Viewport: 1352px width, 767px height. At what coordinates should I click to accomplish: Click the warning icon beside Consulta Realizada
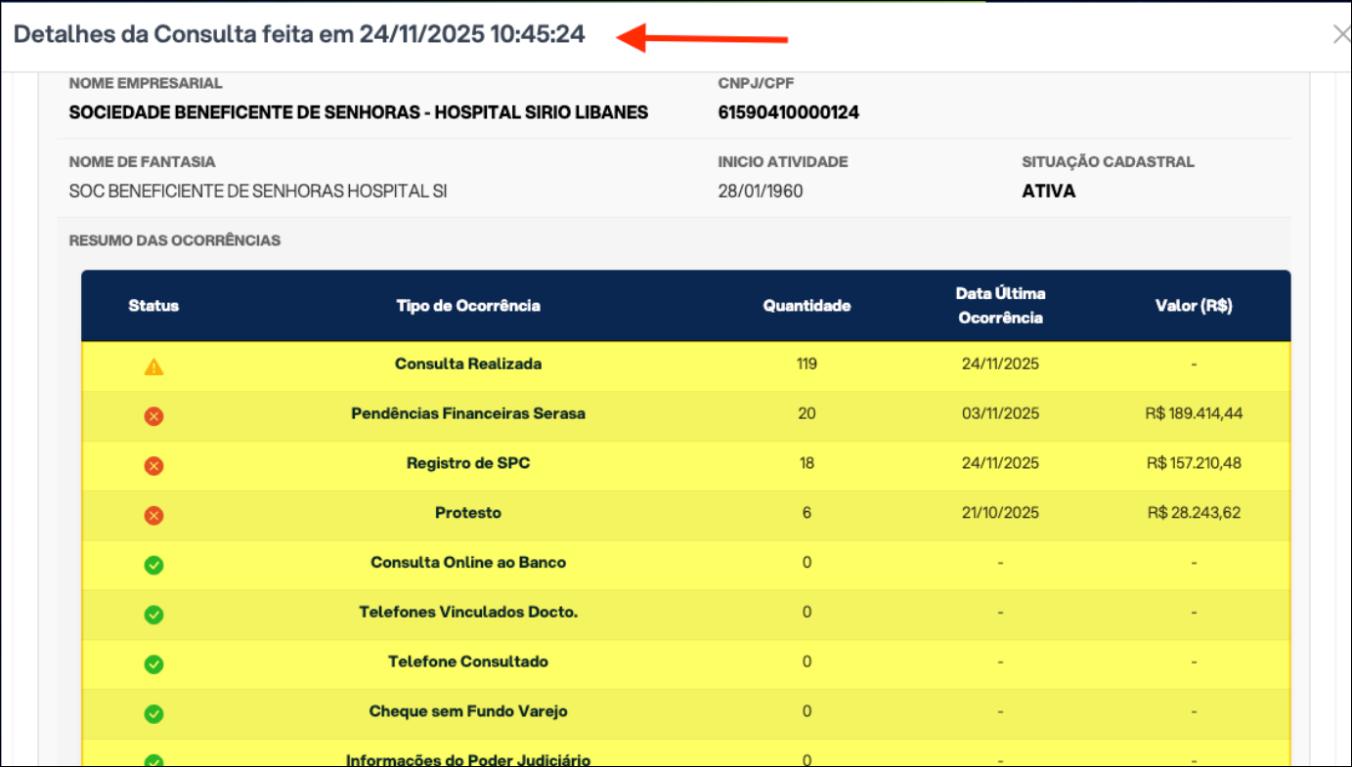pyautogui.click(x=153, y=367)
